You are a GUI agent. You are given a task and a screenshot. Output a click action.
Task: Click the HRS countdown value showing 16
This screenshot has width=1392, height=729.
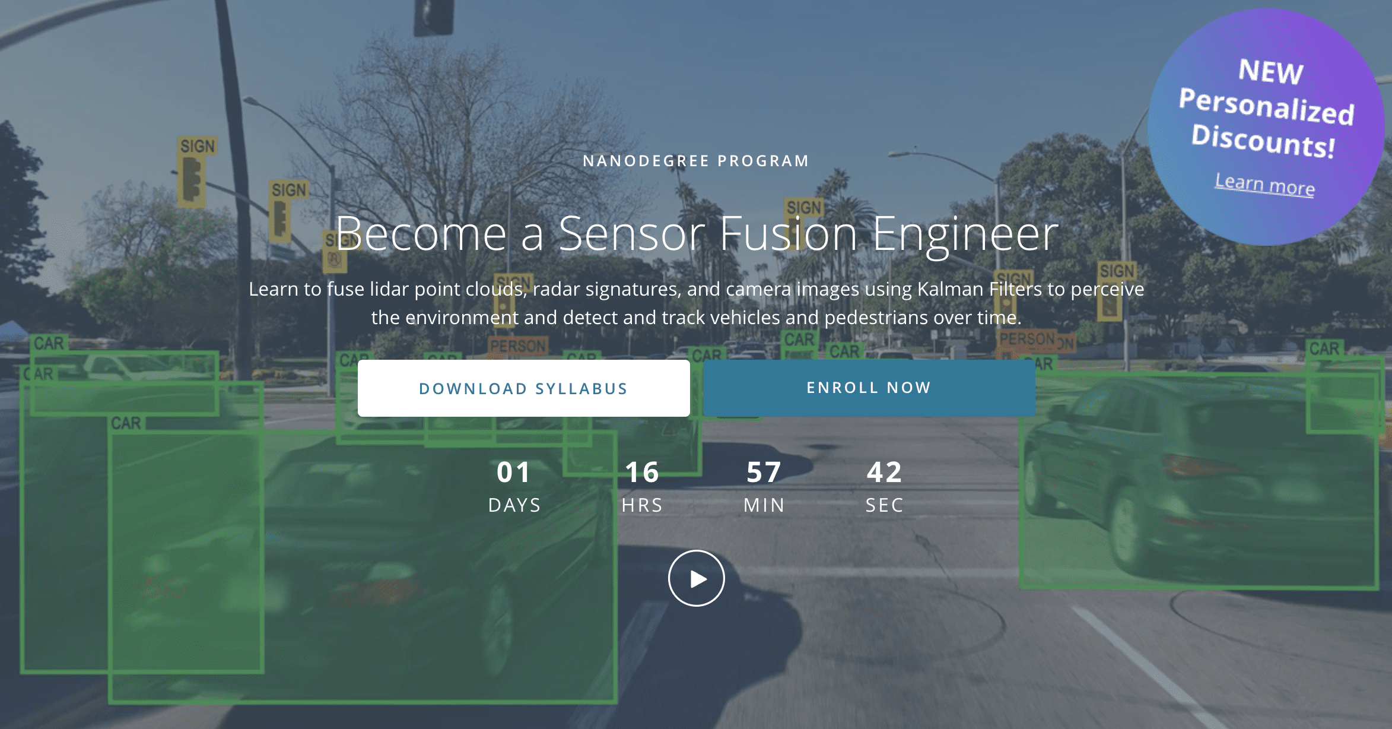(x=643, y=472)
